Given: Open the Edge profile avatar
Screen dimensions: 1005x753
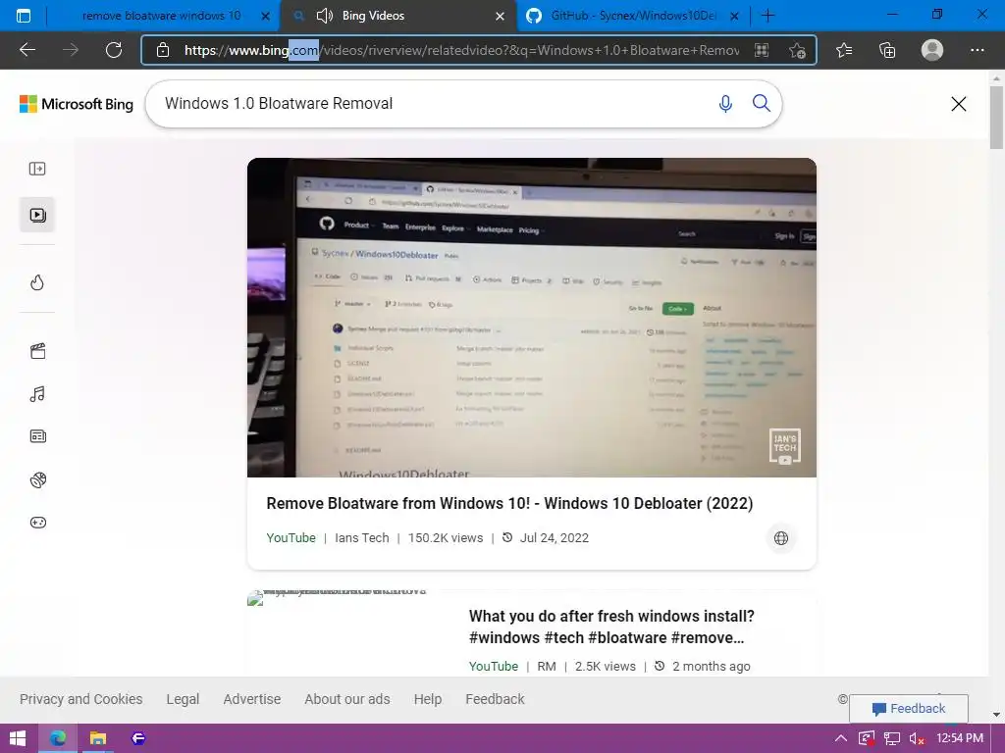Looking at the screenshot, I should (x=932, y=50).
